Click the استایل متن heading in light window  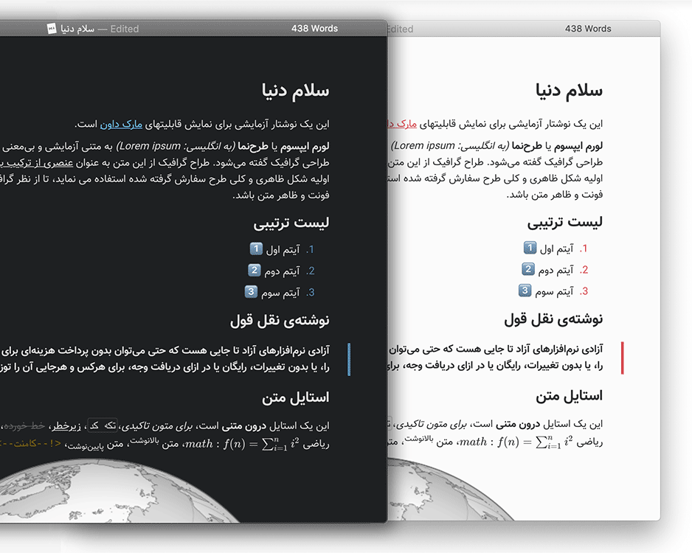pyautogui.click(x=570, y=396)
